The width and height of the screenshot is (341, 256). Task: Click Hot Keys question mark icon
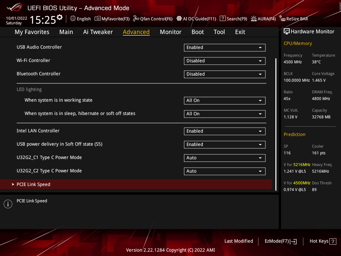point(333,242)
